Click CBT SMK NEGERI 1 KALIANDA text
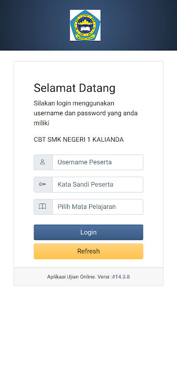This screenshot has height=384, width=177. click(79, 140)
